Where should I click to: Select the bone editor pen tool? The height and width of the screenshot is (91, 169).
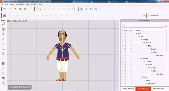coord(25,9)
